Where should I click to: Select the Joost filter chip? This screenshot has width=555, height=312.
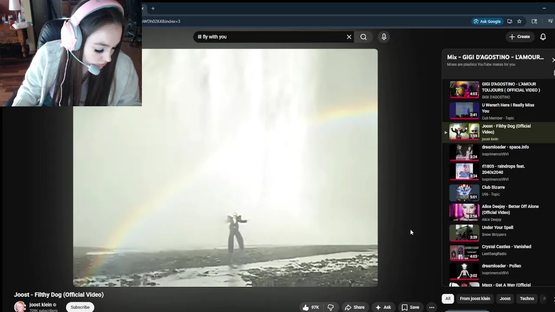[x=505, y=299]
